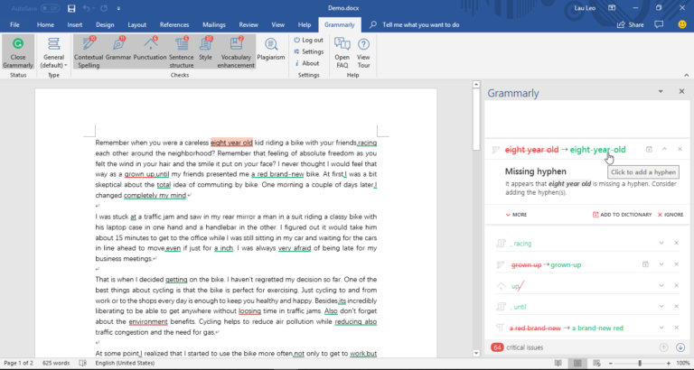This screenshot has width=694, height=370.
Task: Zoom in with plus button
Action: tap(669, 363)
